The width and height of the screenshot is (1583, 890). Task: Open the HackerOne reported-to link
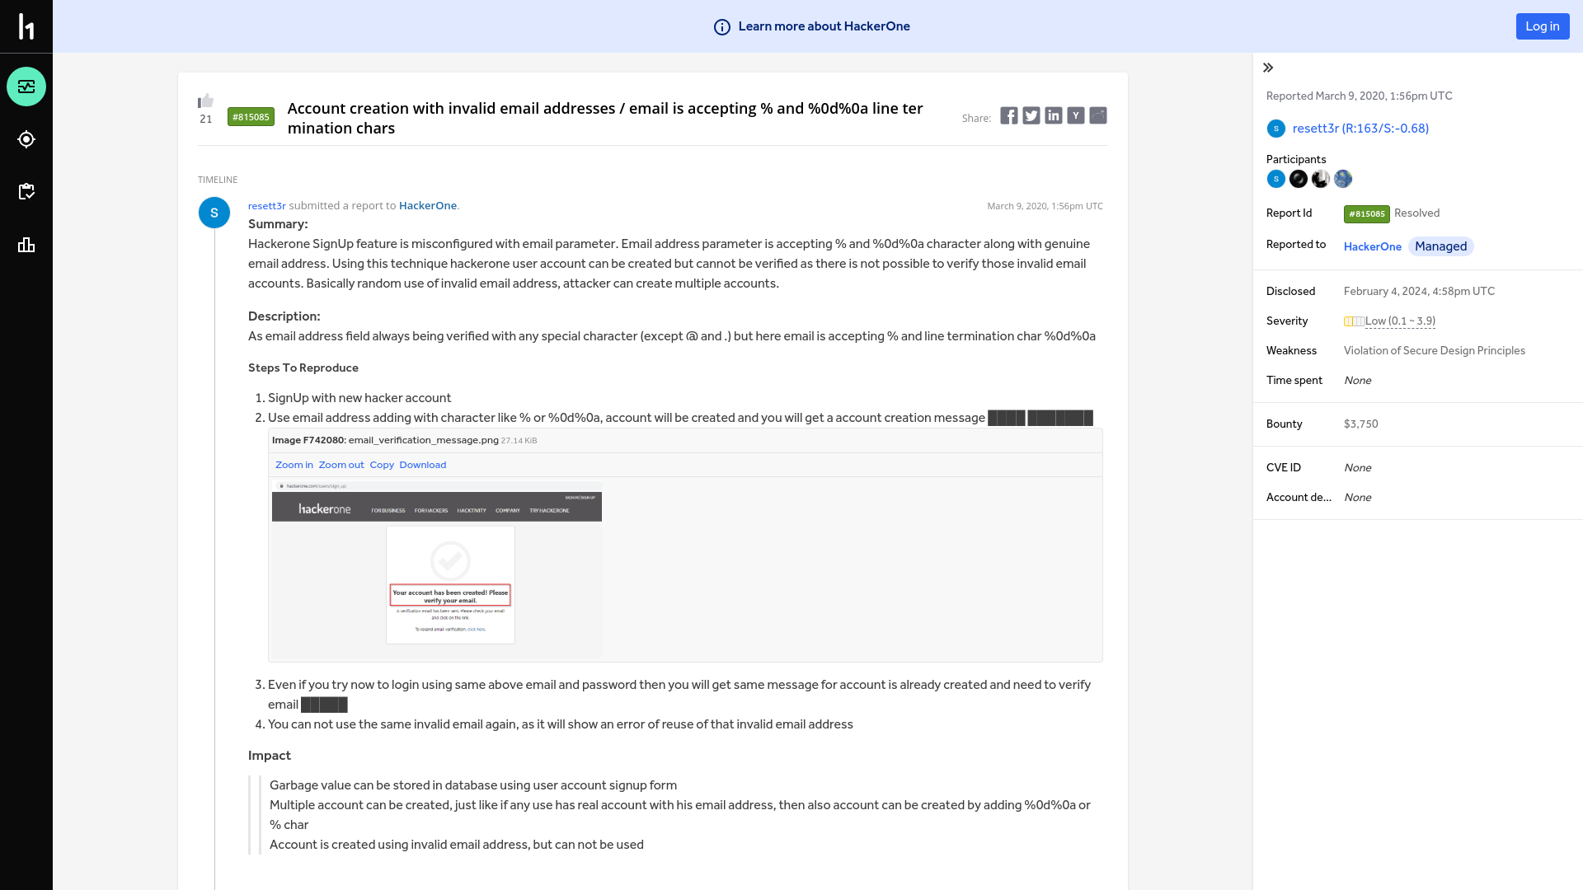pyautogui.click(x=1372, y=246)
